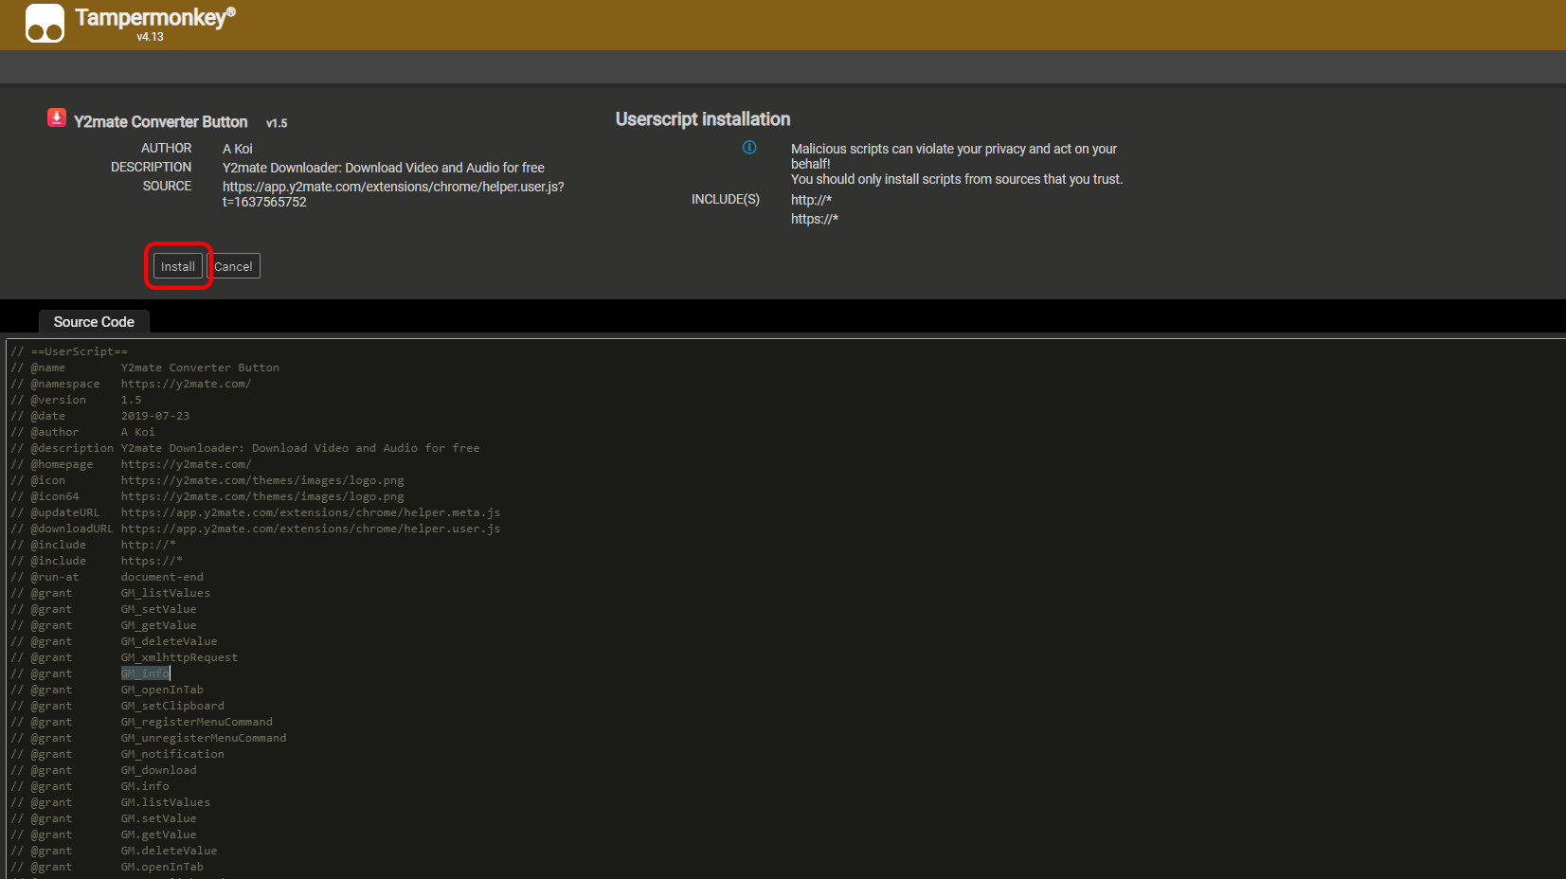Screen dimensions: 1566x879
Task: Click the script source URL
Action: (x=393, y=194)
